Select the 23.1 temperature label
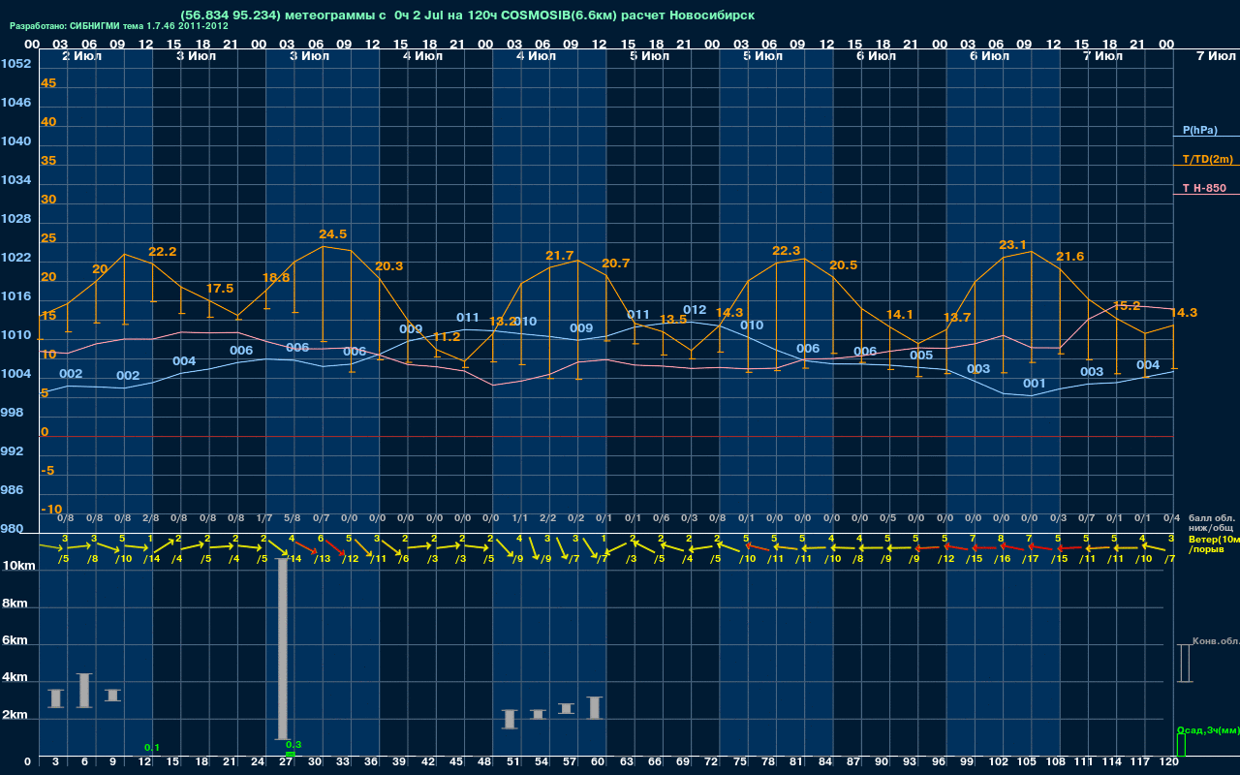1240x775 pixels. pos(1013,245)
